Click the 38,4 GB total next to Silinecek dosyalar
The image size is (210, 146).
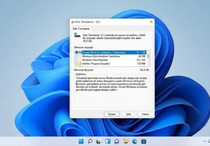click(x=144, y=70)
